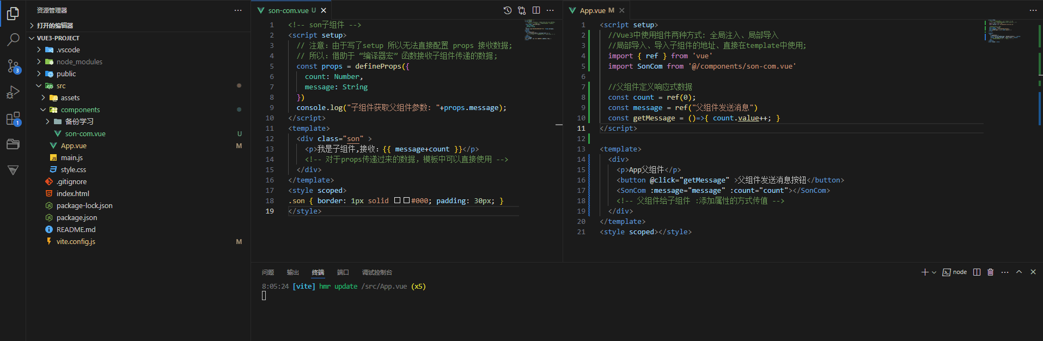Switch to the 端口 panel tab
Image resolution: width=1043 pixels, height=341 pixels.
[343, 272]
